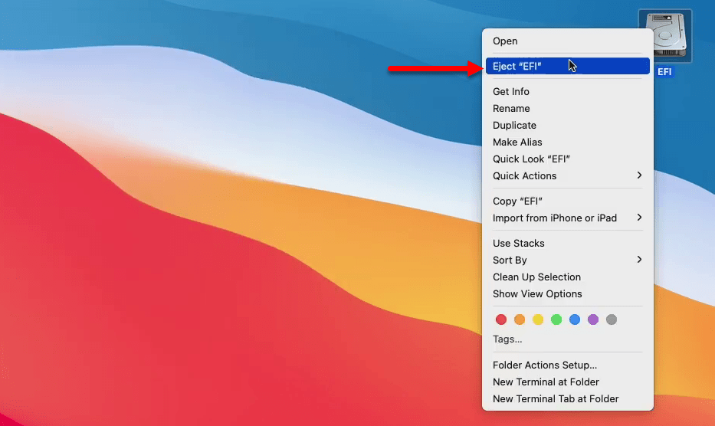The height and width of the screenshot is (426, 715).
Task: Open Get Info for the drive
Action: (568, 92)
